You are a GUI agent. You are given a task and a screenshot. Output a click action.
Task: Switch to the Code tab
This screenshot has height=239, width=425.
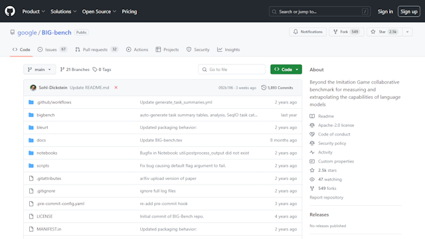pyautogui.click(x=21, y=50)
